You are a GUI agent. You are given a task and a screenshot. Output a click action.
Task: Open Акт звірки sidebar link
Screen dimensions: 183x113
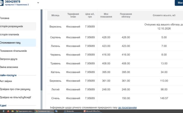(6, 81)
